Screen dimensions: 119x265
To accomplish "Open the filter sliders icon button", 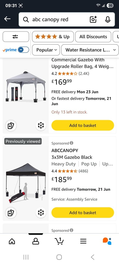I will [x=16, y=37].
